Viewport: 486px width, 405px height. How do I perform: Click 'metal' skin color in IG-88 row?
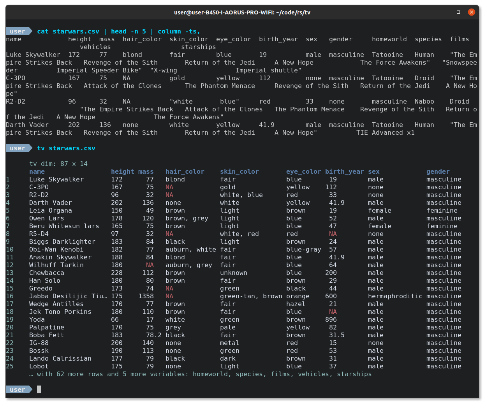pyautogui.click(x=230, y=343)
